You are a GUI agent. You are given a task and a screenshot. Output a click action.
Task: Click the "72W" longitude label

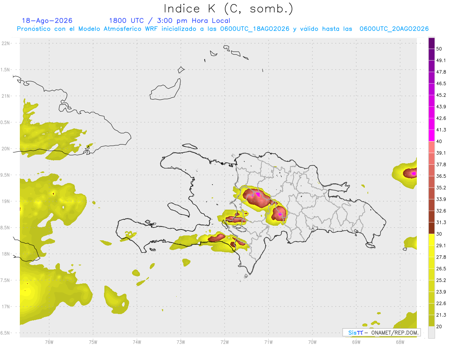225,342
